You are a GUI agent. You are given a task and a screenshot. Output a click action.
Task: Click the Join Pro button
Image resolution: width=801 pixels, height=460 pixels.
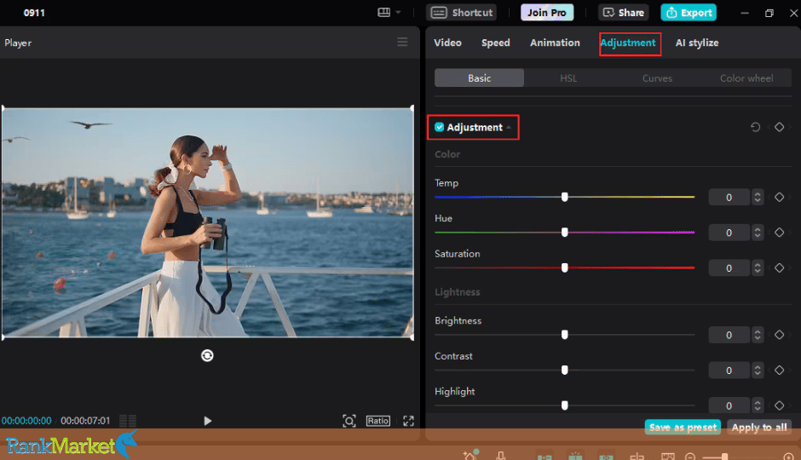tap(546, 12)
